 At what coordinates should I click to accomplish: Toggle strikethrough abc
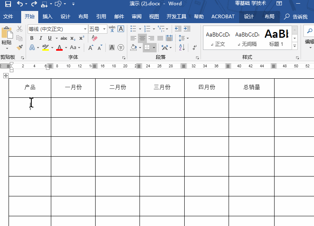(64, 38)
